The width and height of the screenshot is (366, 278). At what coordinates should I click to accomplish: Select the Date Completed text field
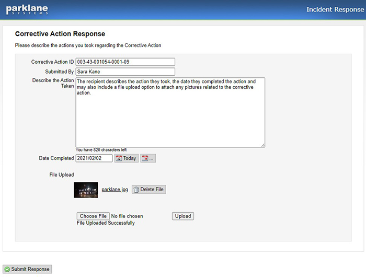click(94, 158)
